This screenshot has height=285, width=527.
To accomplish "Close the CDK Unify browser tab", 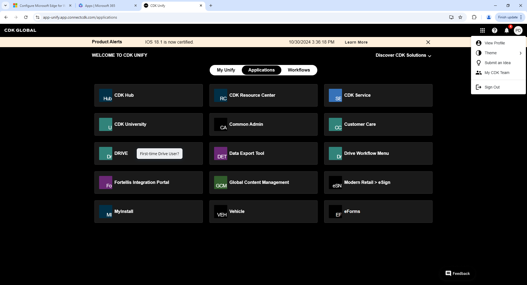I will (x=201, y=5).
